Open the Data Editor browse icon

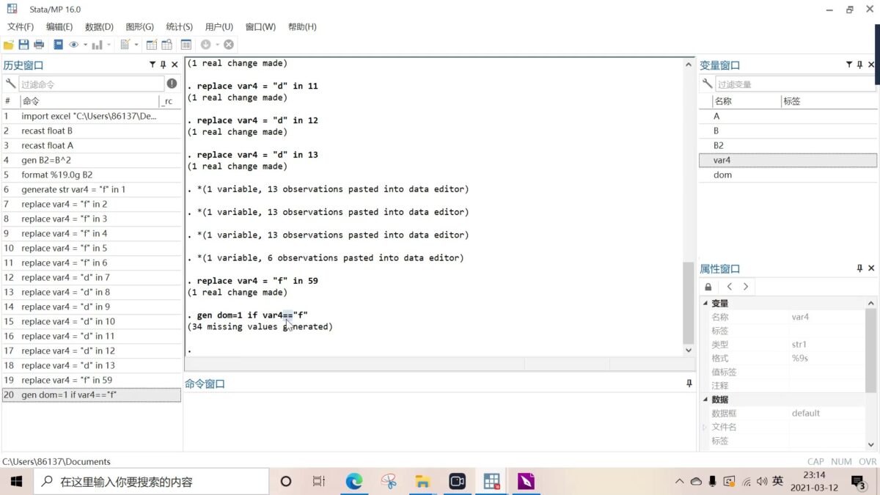click(166, 45)
